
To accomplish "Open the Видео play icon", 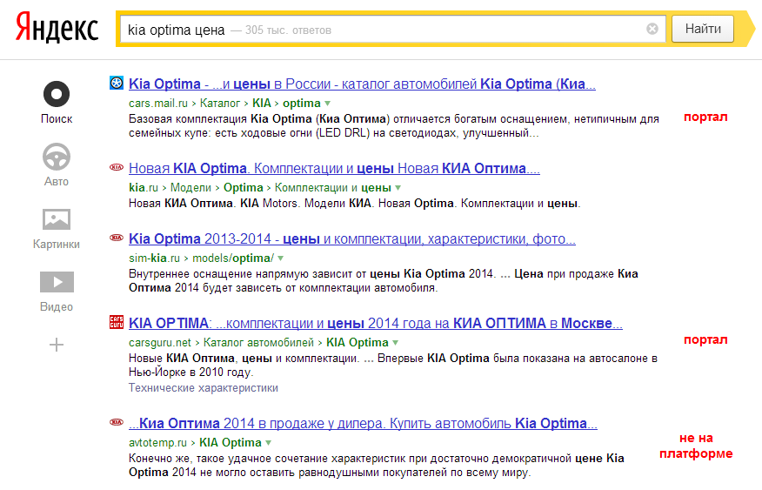I will pyautogui.click(x=57, y=282).
